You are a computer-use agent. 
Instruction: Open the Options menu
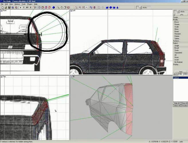tap(17, 4)
